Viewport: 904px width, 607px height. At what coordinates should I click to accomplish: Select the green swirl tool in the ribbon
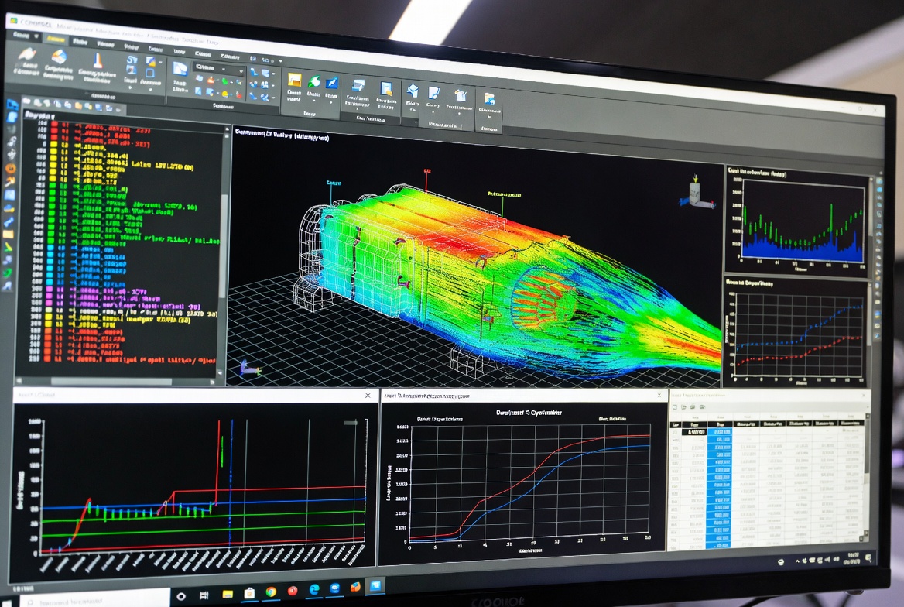(x=313, y=82)
